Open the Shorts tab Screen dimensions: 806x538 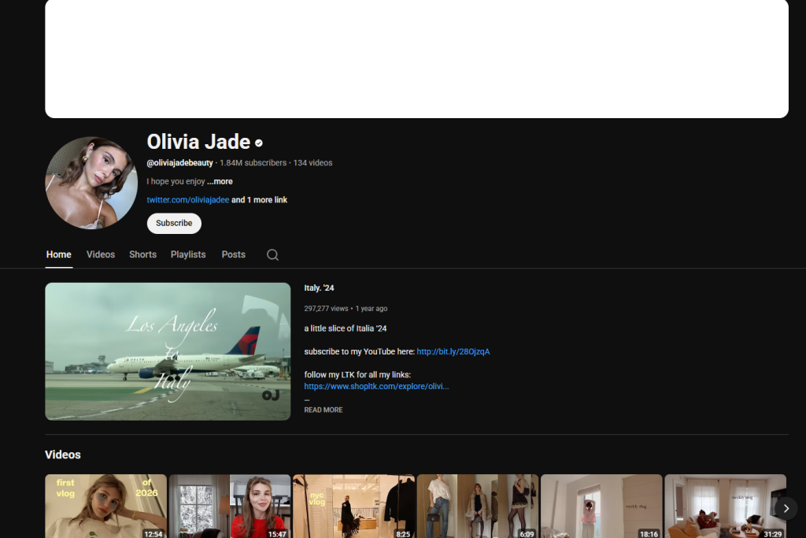[142, 254]
